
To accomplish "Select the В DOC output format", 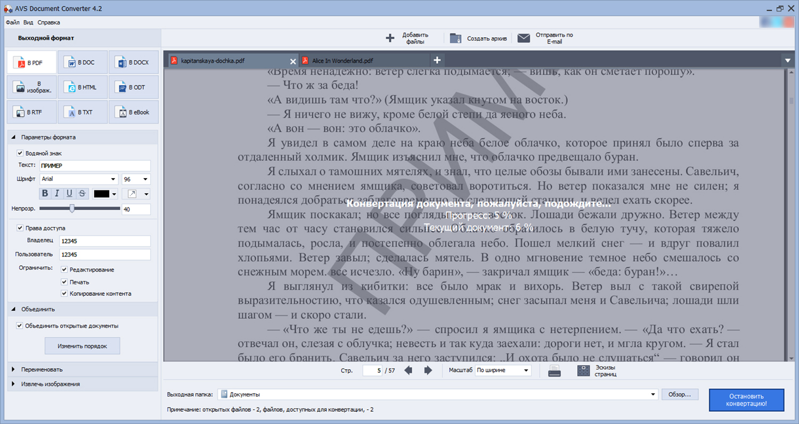I will (83, 62).
